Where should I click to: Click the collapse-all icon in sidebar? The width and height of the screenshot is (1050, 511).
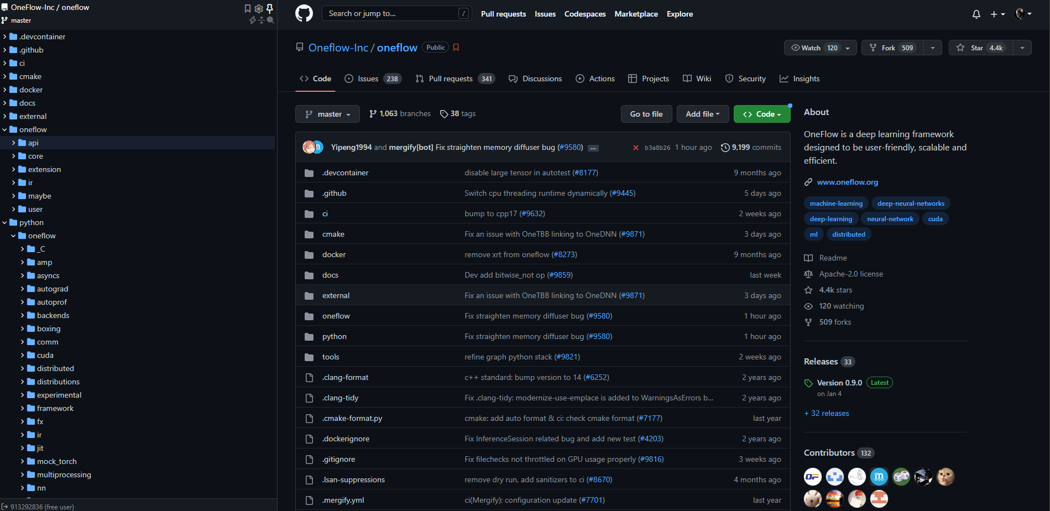pyautogui.click(x=262, y=20)
